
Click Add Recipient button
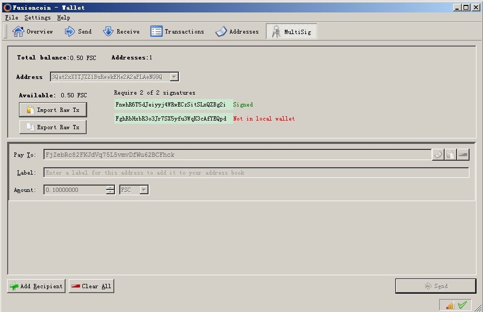pos(36,286)
